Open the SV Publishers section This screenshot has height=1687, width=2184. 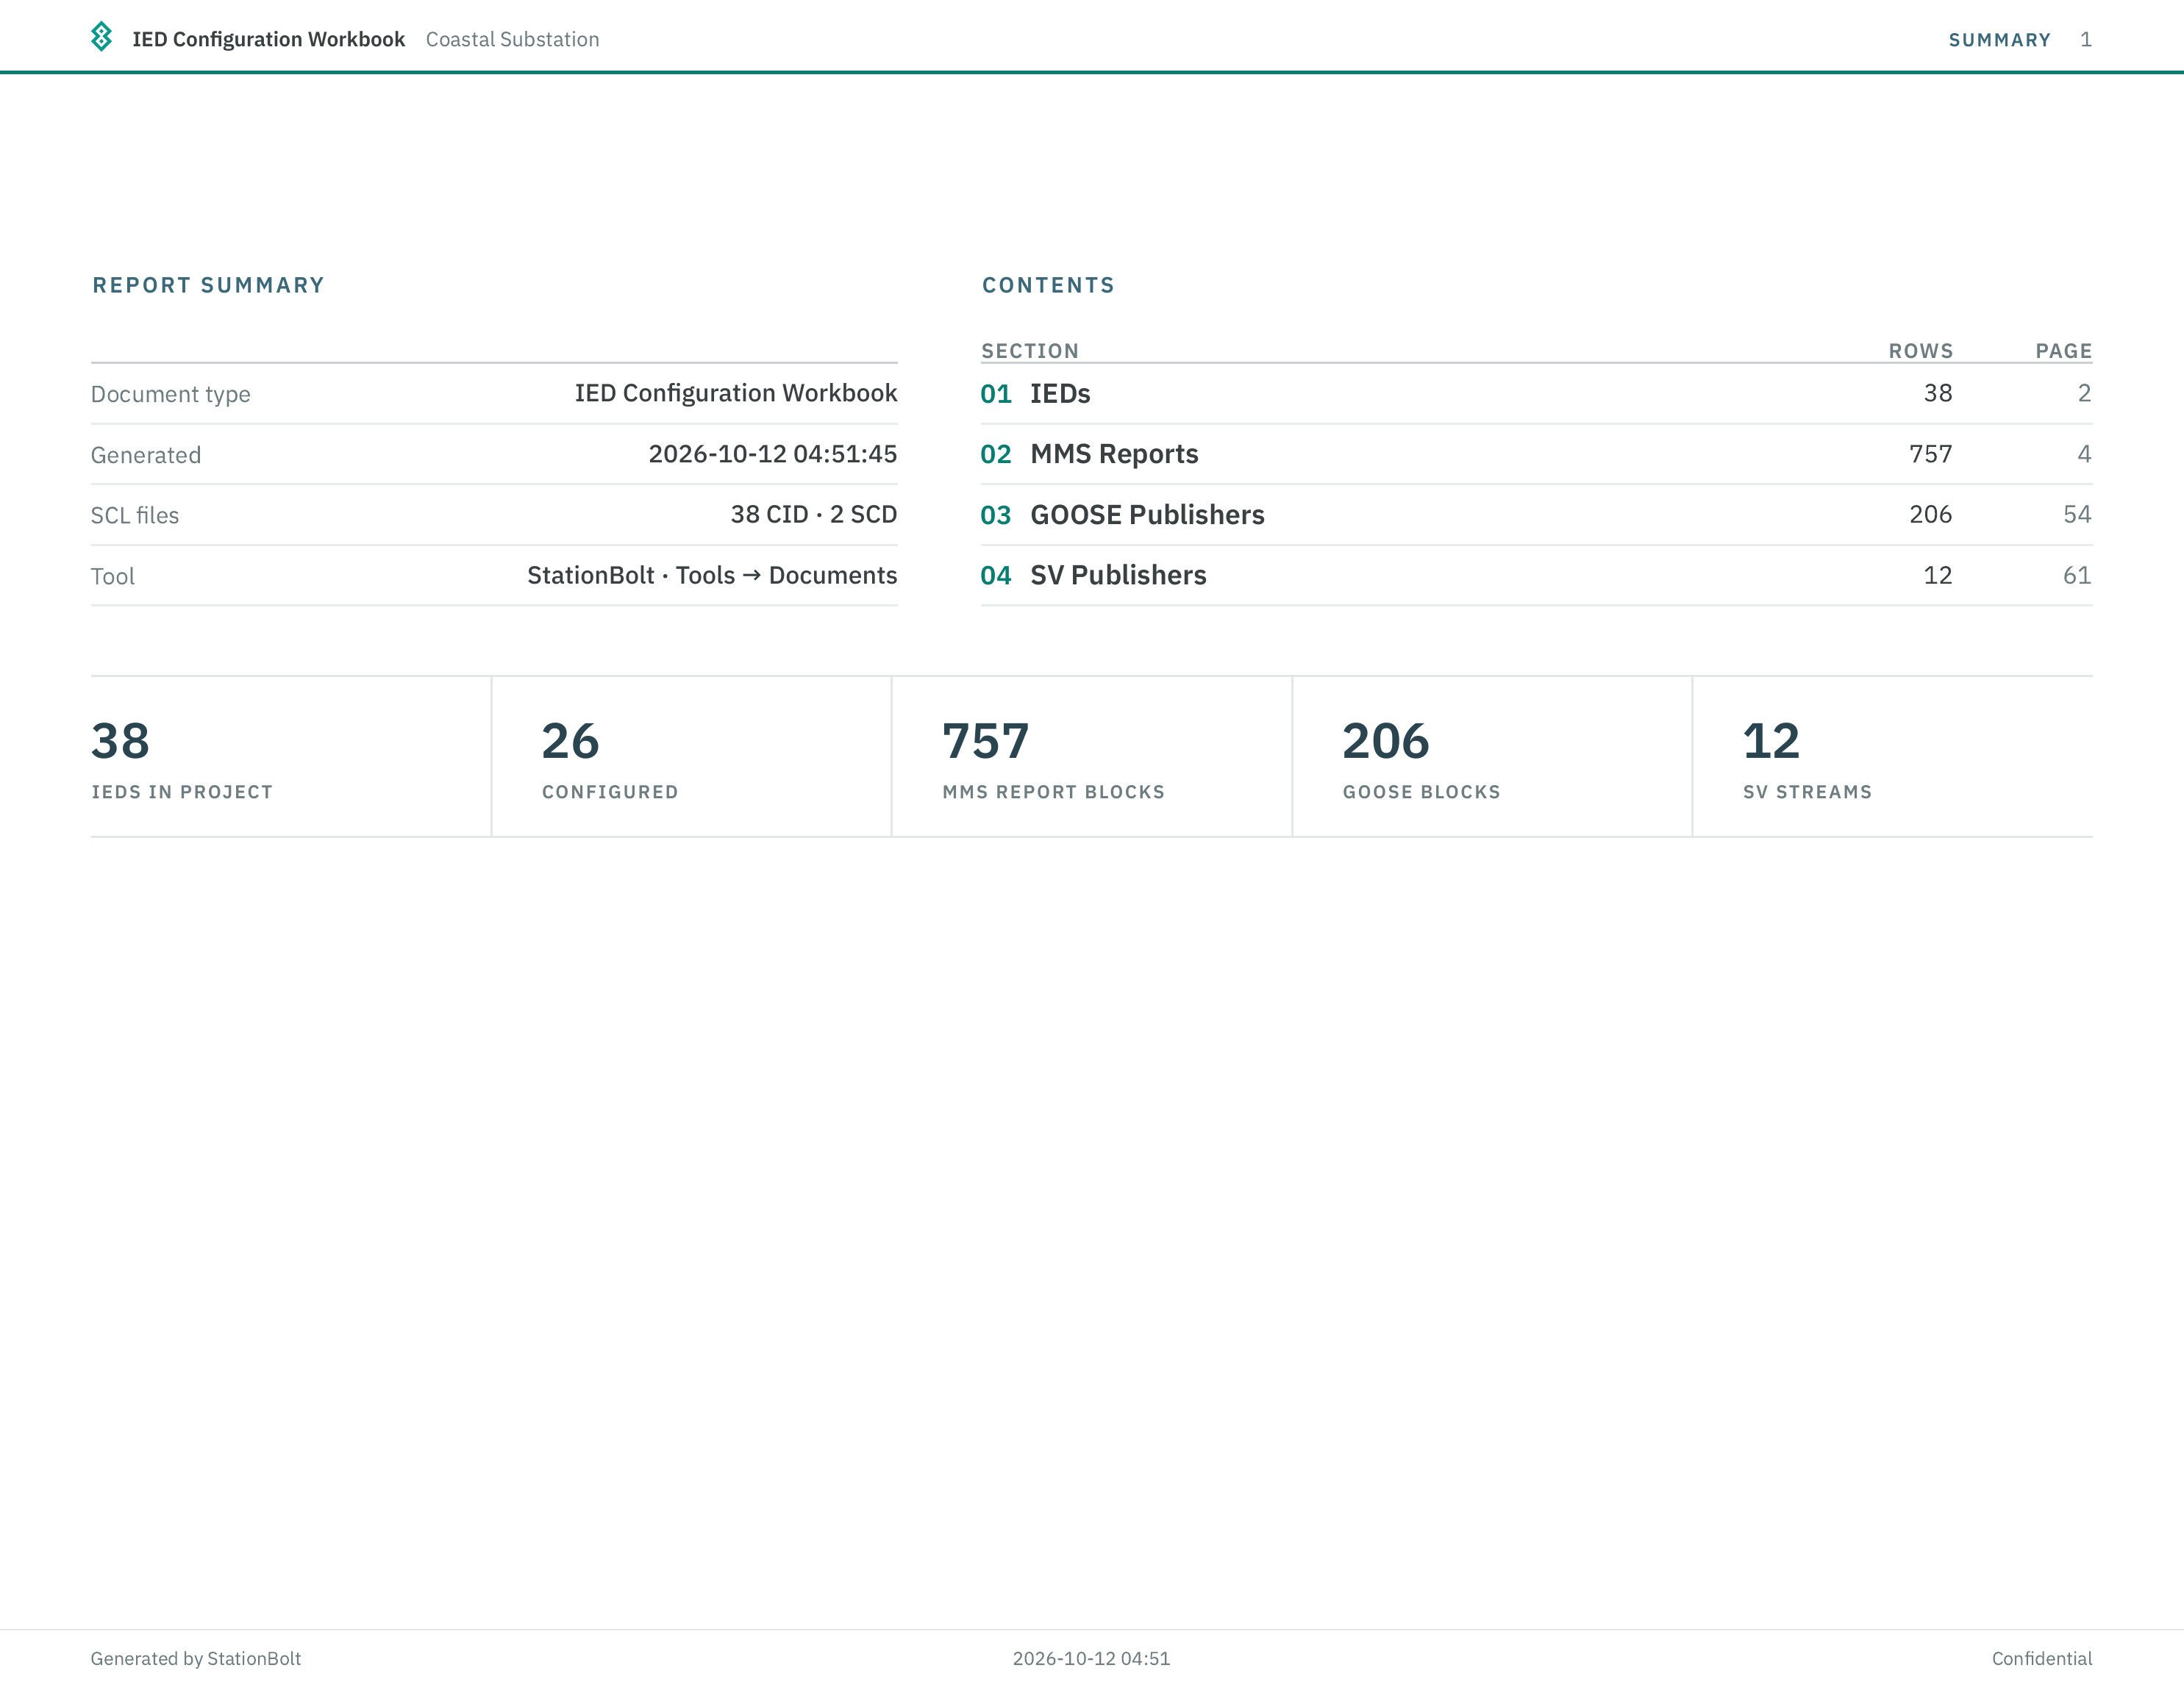click(x=1118, y=576)
